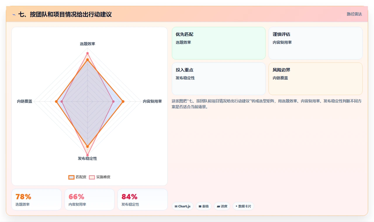Click 选题效率 text in the 优先匹配 card

(x=183, y=42)
